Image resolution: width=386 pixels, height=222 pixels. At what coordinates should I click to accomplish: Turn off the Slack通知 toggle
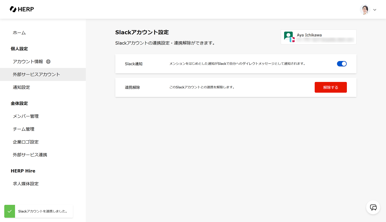(342, 64)
